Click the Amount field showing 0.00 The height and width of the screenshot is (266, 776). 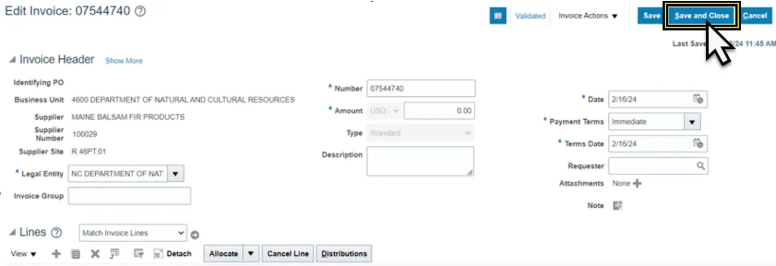coord(439,111)
